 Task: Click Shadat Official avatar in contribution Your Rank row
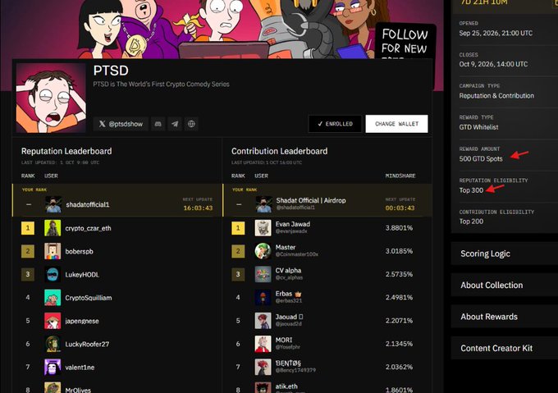pos(263,204)
